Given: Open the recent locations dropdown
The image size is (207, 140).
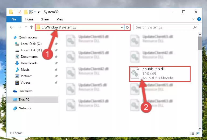Looking at the screenshot, I should (x=26, y=27).
